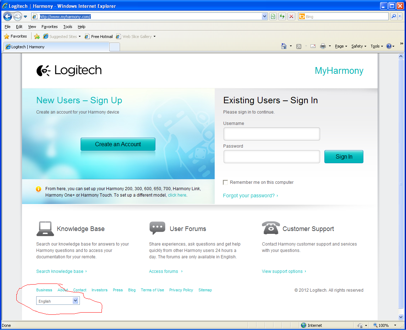Open the Home page icon in command bar
406x330 pixels.
point(284,46)
